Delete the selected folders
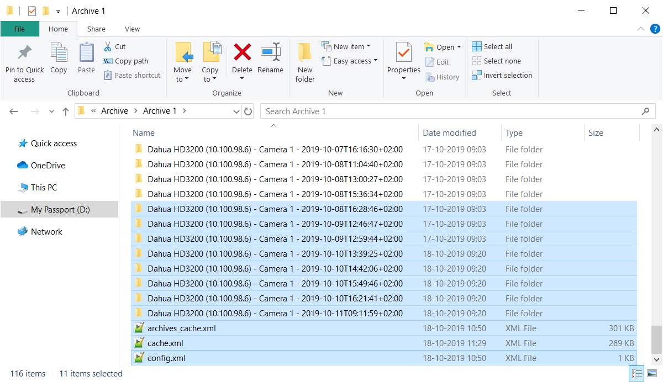Screen dimensions: 663x382 241,60
